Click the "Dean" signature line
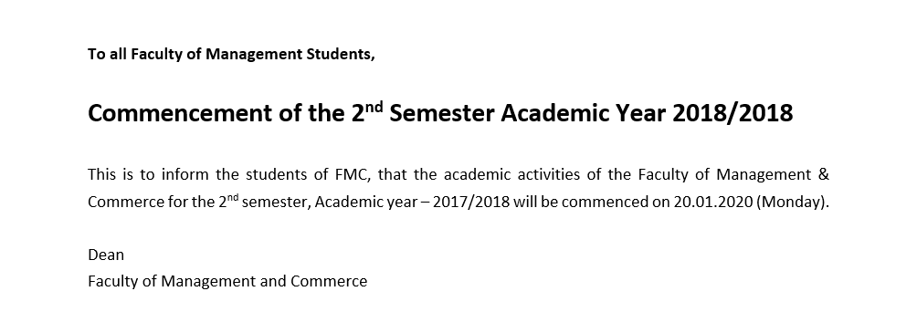Image resolution: width=917 pixels, height=333 pixels. coord(106,255)
